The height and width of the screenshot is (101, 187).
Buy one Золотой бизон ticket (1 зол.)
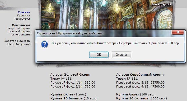pyautogui.click(x=68, y=94)
